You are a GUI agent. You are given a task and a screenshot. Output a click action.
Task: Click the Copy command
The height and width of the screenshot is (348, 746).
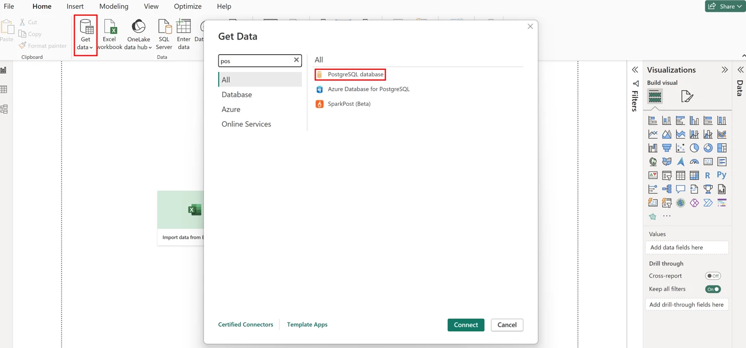tap(30, 34)
